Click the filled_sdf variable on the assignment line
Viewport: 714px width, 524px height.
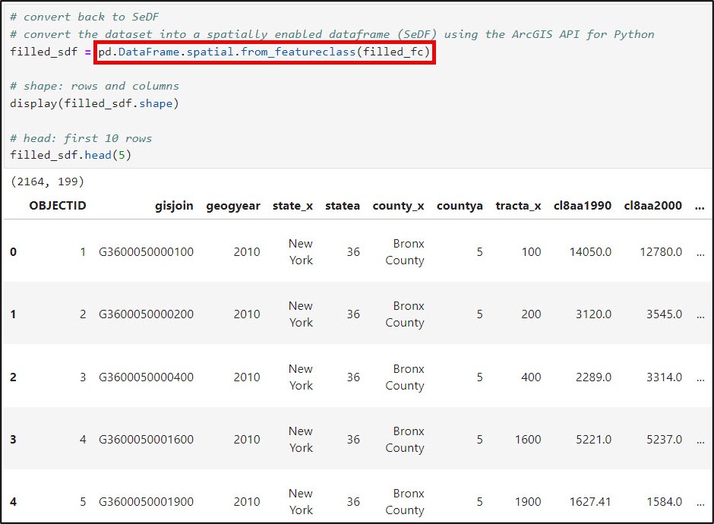tap(44, 52)
